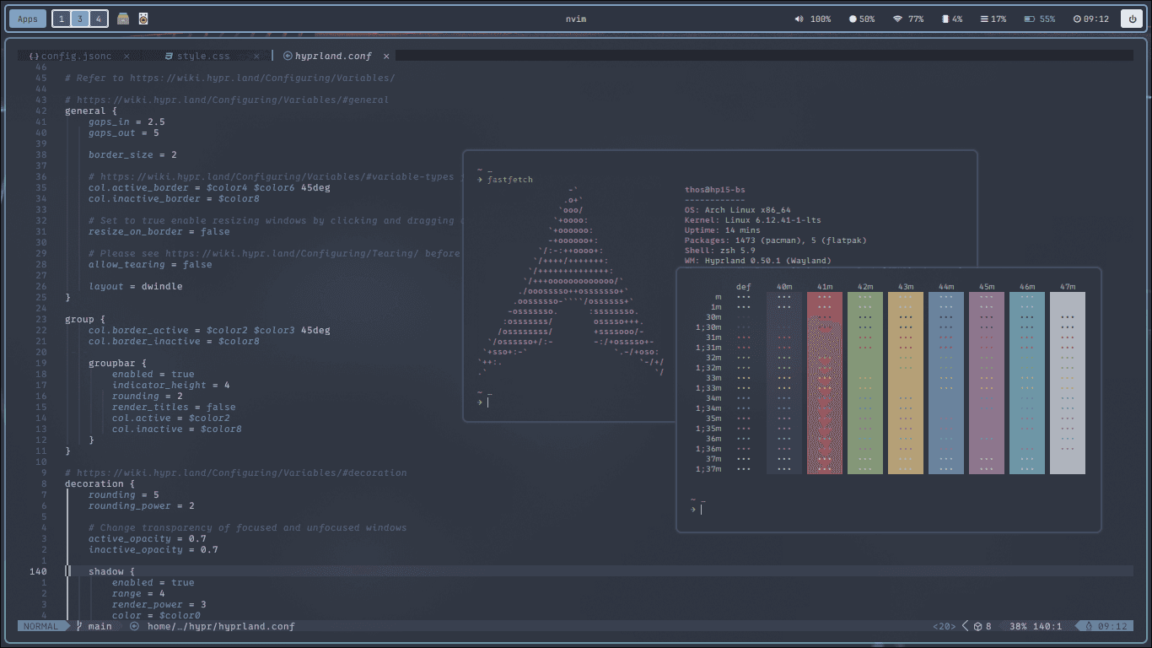Click the red 41m color column
Viewport: 1152px width, 648px height.
[825, 383]
